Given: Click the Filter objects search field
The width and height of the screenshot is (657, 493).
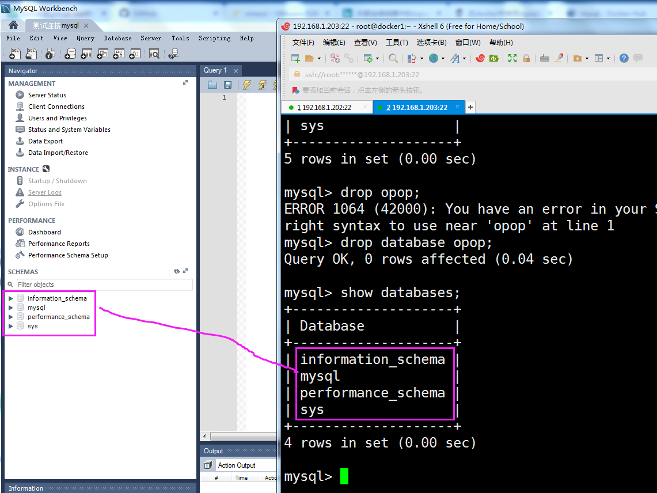Looking at the screenshot, I should pos(104,285).
